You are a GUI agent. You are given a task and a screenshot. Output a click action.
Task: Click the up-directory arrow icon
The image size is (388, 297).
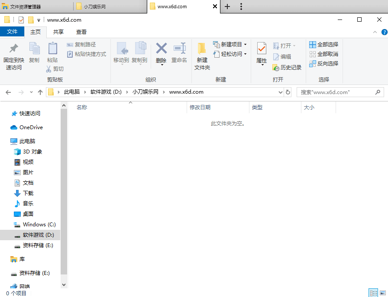(40, 92)
